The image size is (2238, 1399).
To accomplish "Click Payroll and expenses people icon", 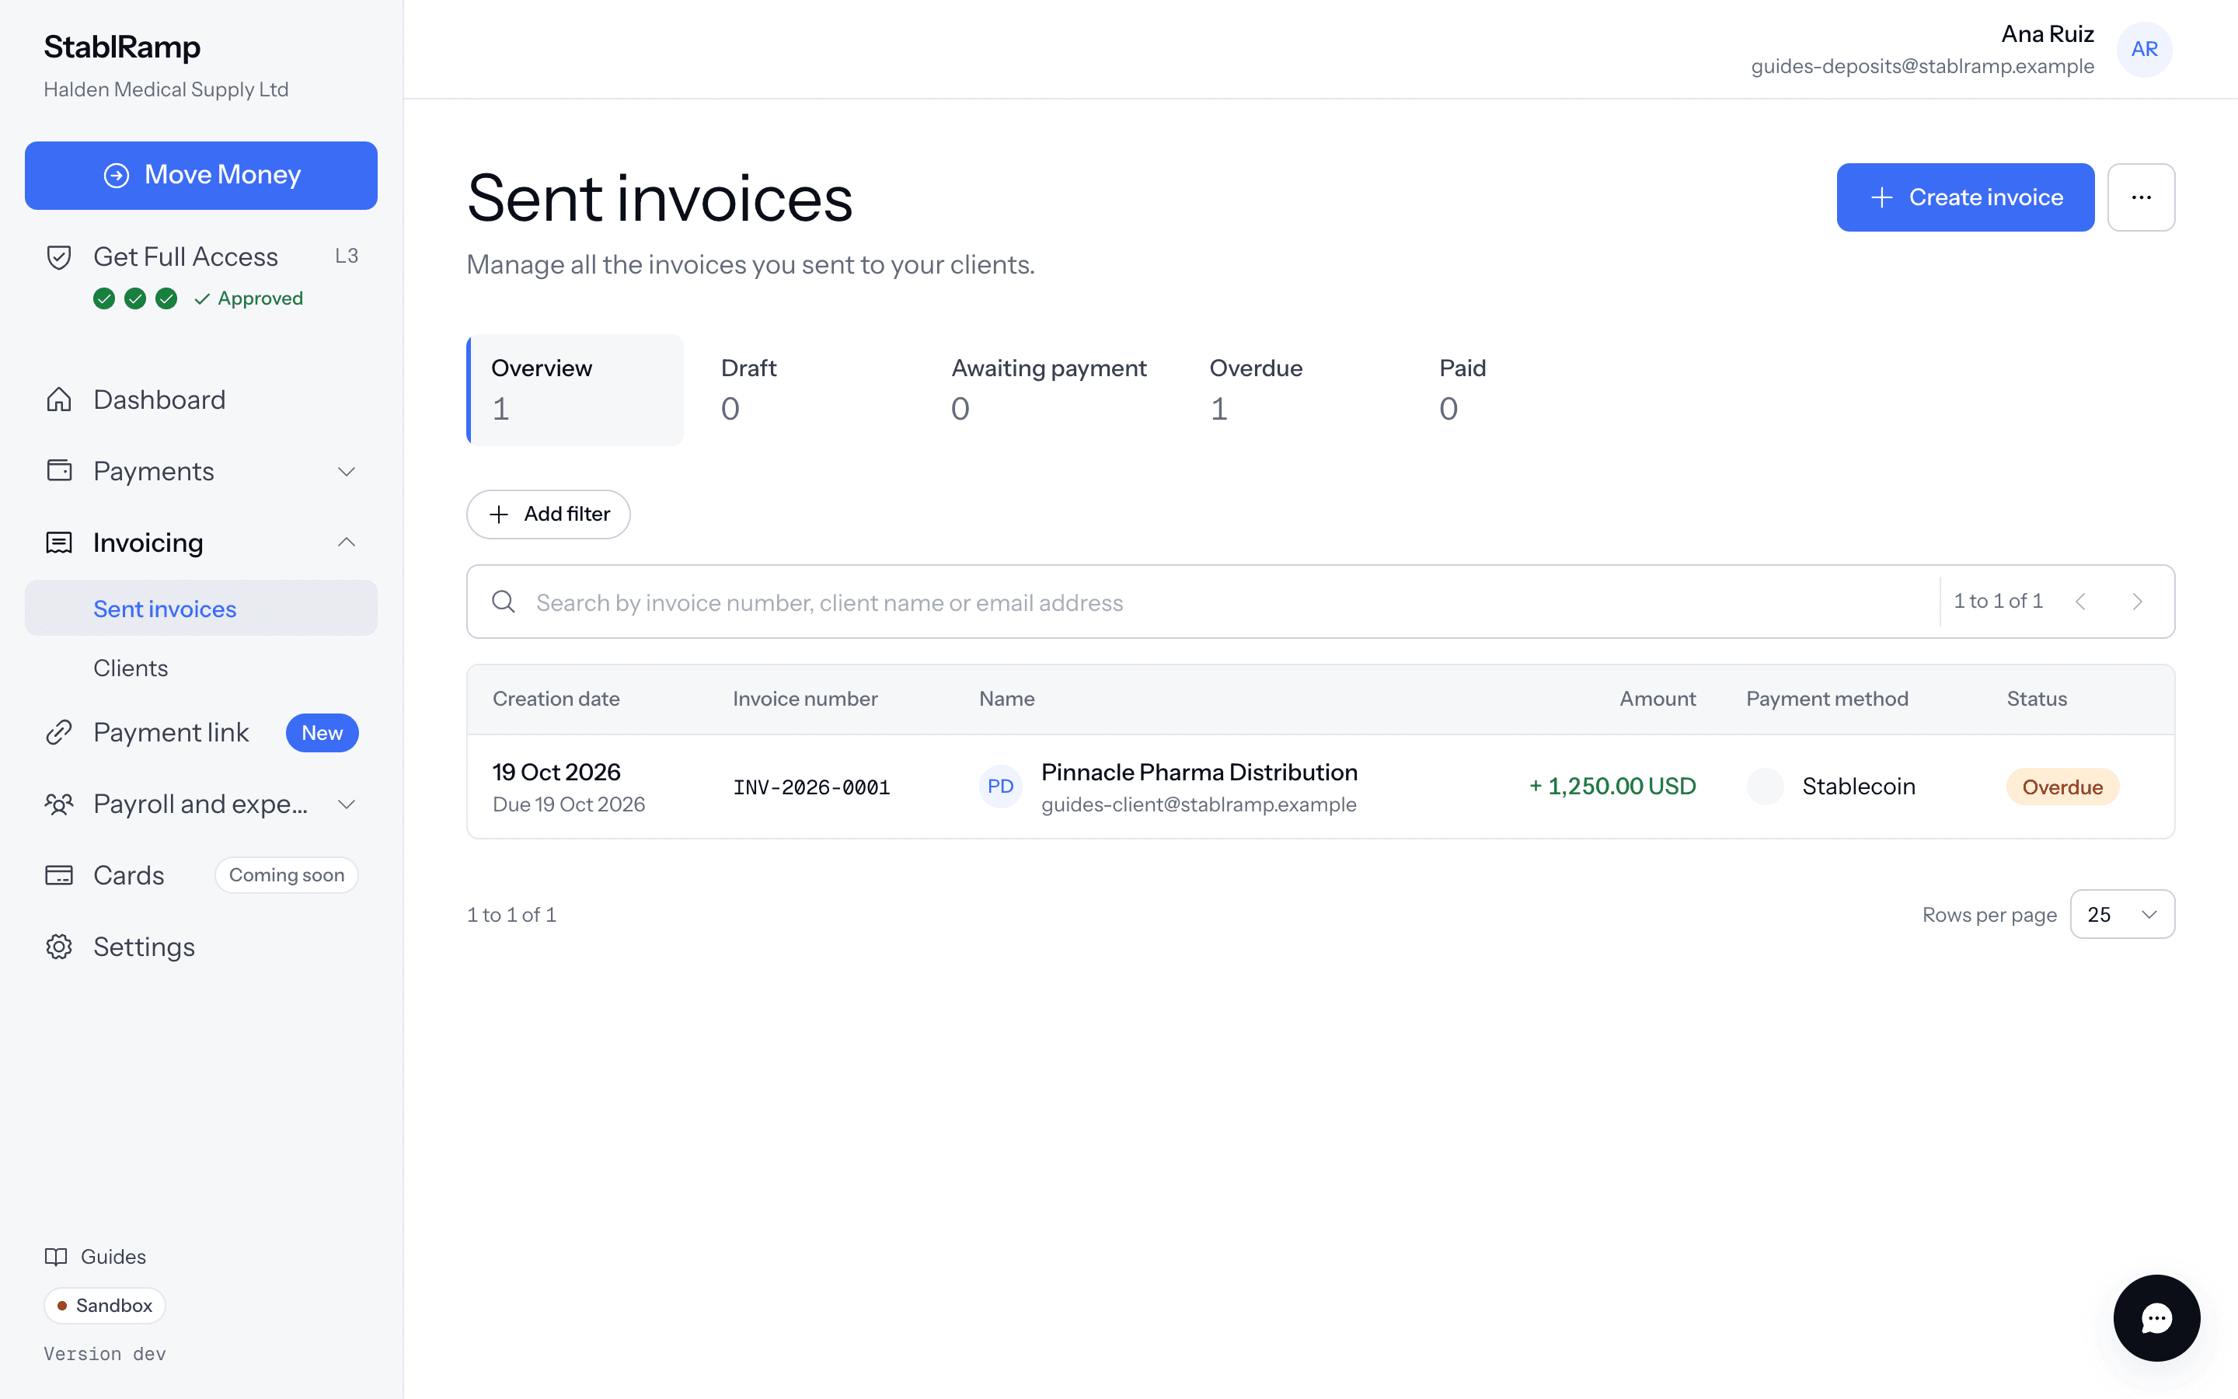I will [59, 804].
